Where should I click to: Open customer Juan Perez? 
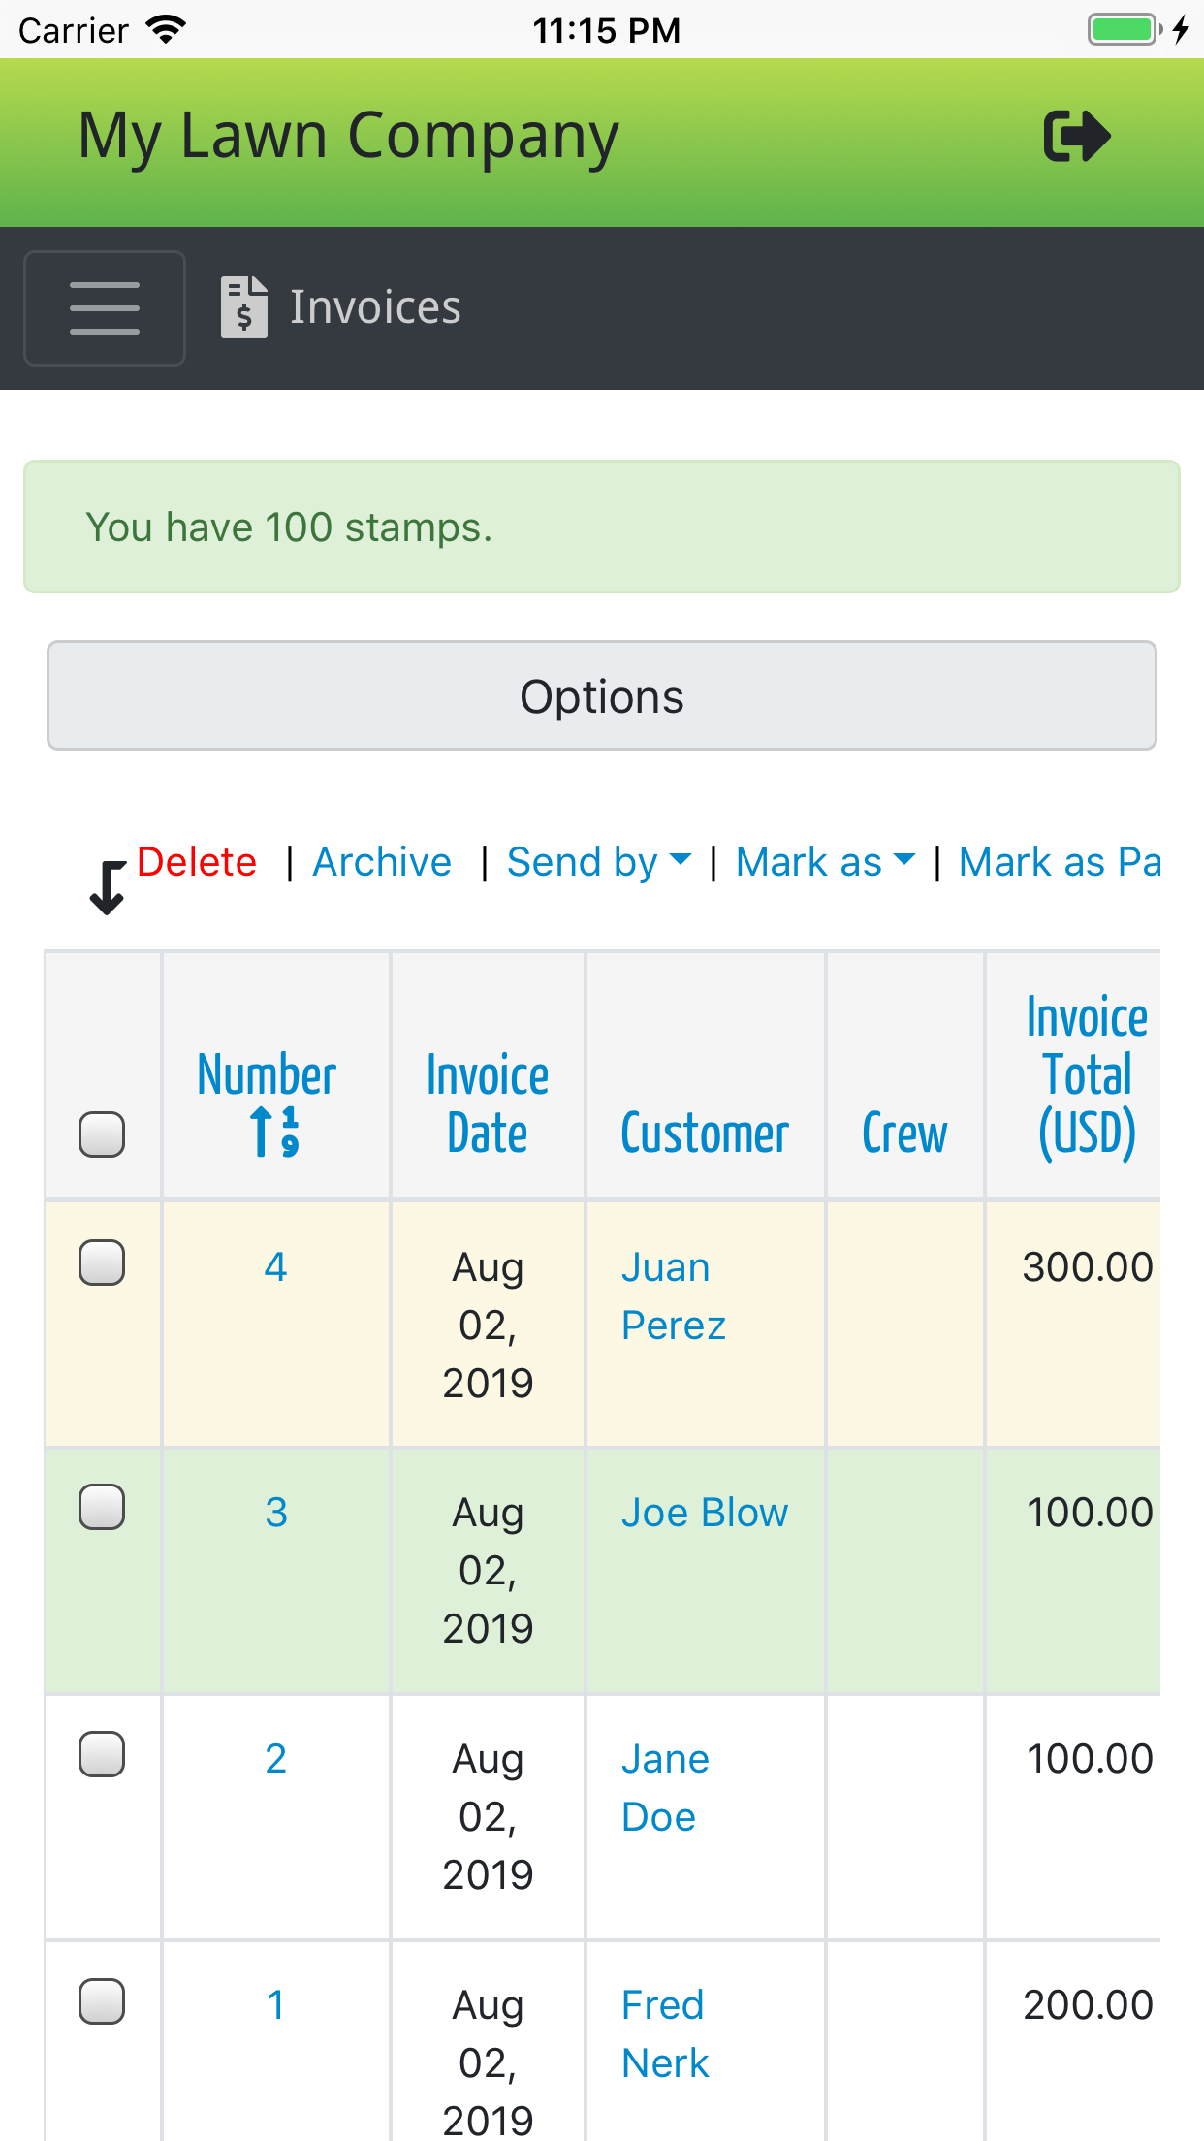pyautogui.click(x=673, y=1295)
